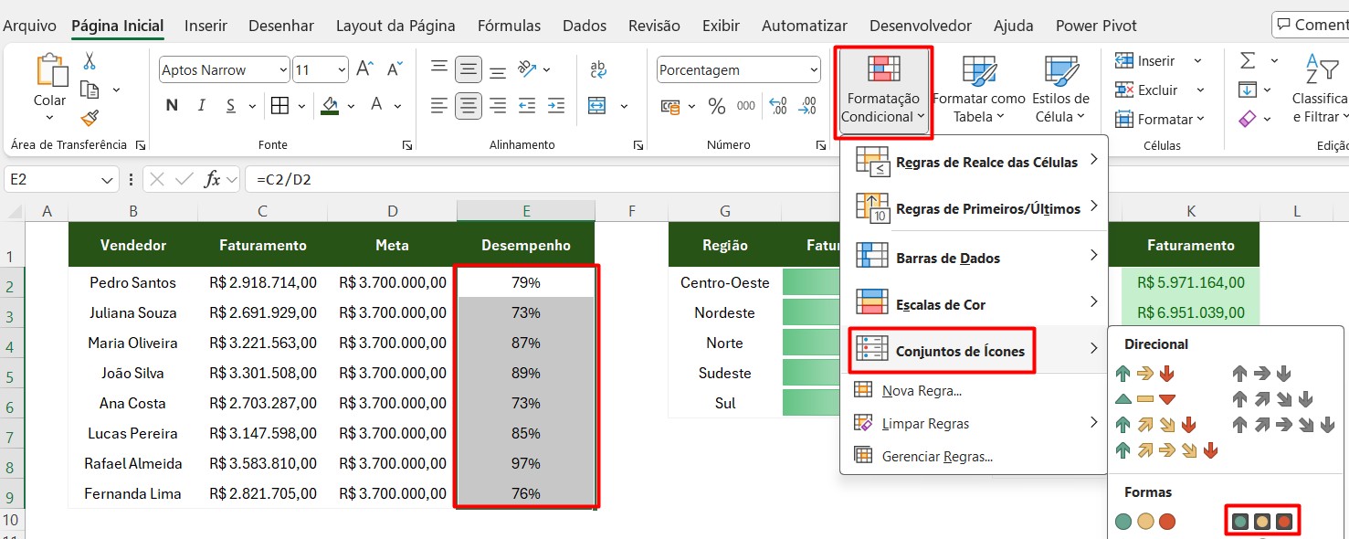This screenshot has width=1349, height=539.
Task: Toggle middle vertical alignment
Action: pyautogui.click(x=469, y=69)
